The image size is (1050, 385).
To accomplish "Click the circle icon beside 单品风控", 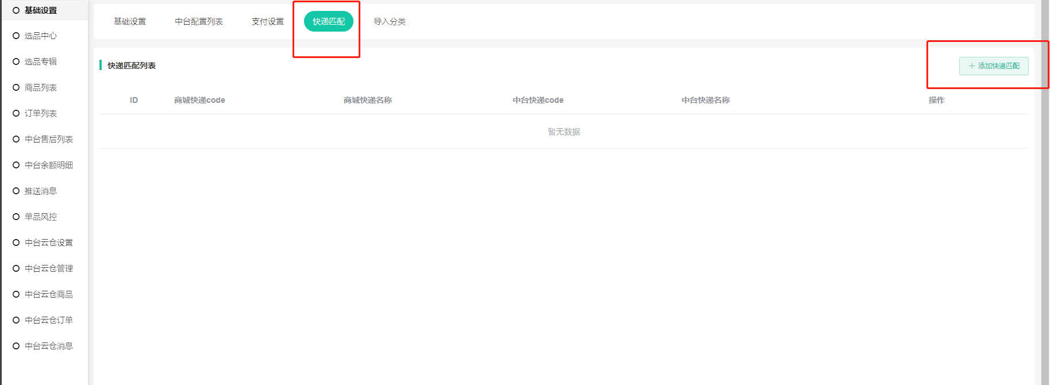I will pyautogui.click(x=16, y=217).
